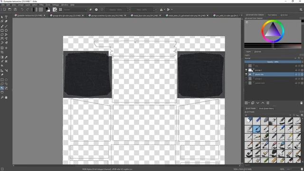This screenshot has height=171, width=304.
Task: Move the layer down in stack
Action: point(257,103)
